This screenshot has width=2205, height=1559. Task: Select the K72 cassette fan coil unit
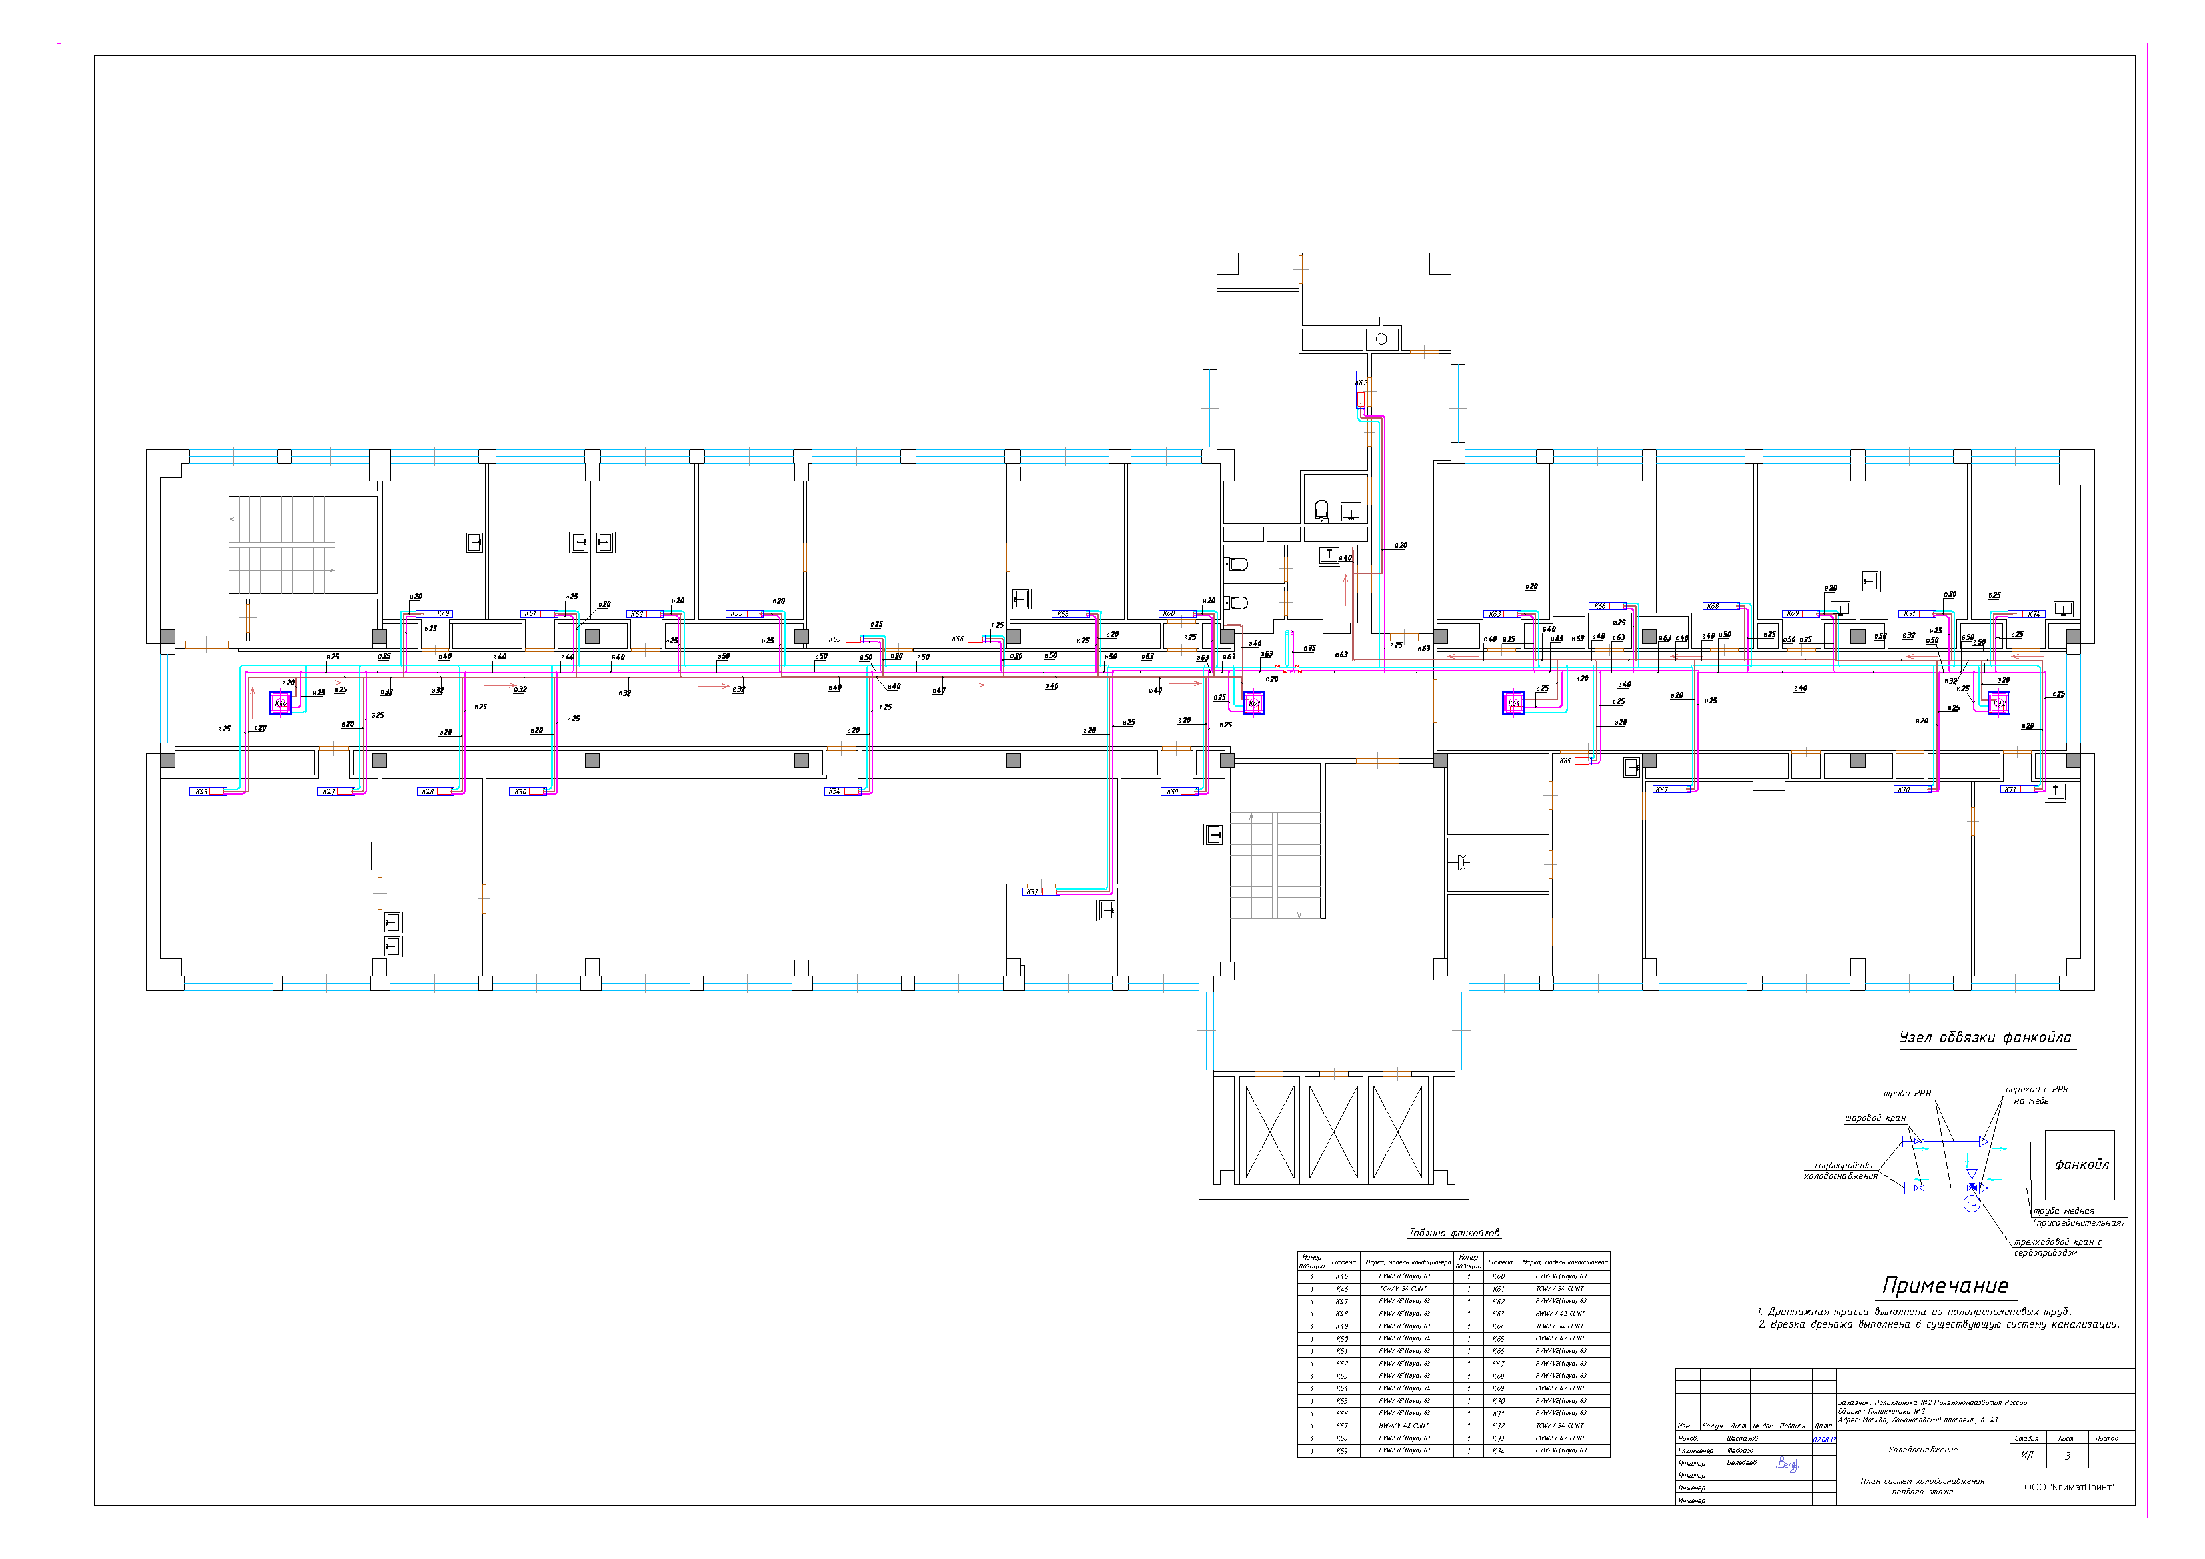[1998, 703]
